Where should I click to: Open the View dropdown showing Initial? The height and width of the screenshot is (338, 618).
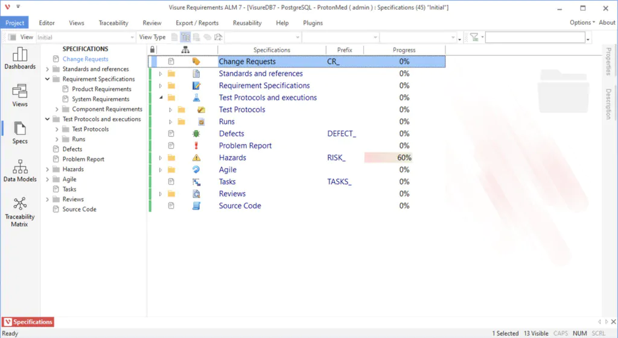[x=86, y=37]
